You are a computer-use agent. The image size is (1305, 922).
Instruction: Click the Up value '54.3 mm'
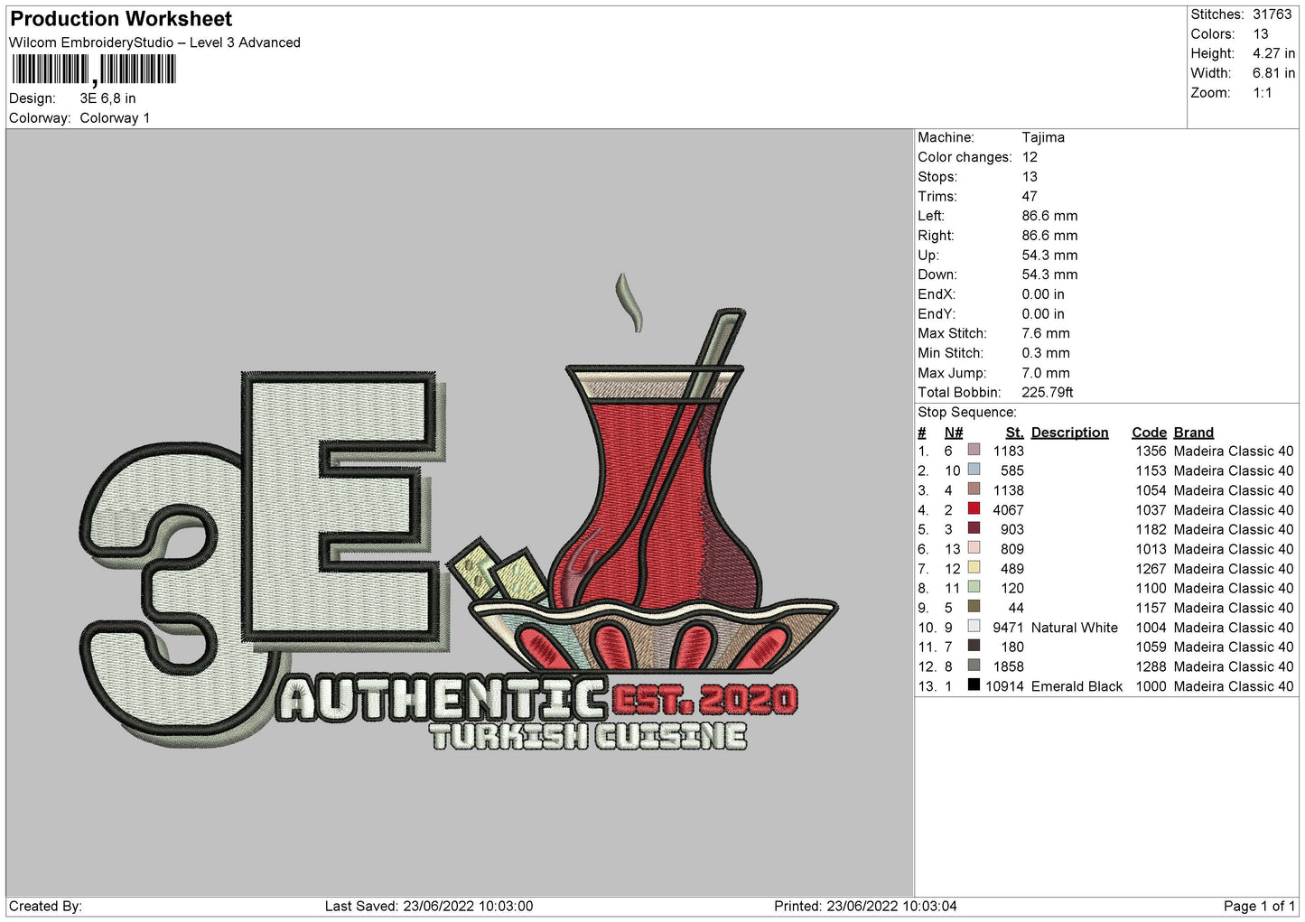point(1049,255)
